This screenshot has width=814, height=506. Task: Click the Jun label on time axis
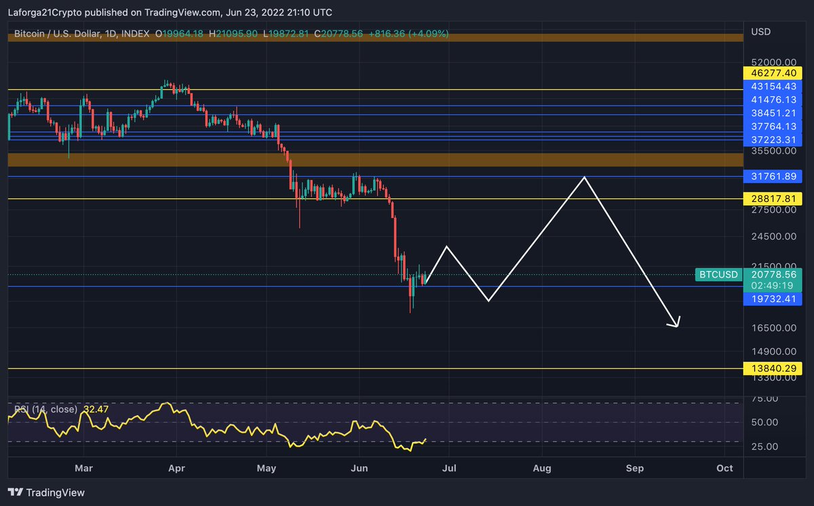point(360,467)
